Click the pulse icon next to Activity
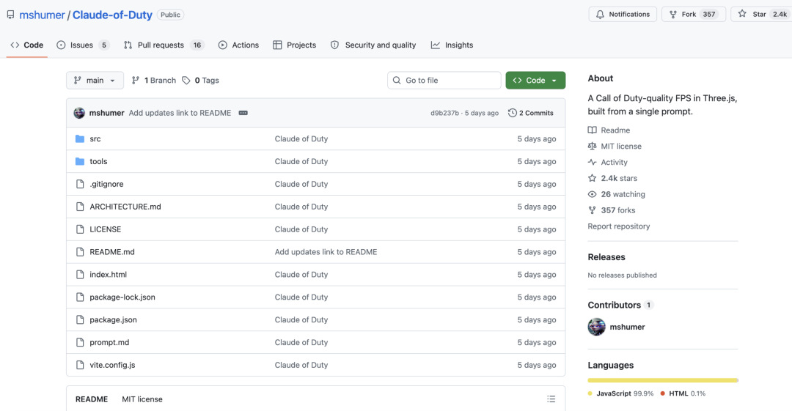Viewport: 792px width, 411px height. [x=592, y=163]
